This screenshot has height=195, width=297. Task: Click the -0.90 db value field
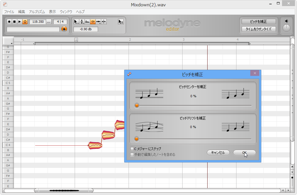click(86, 29)
